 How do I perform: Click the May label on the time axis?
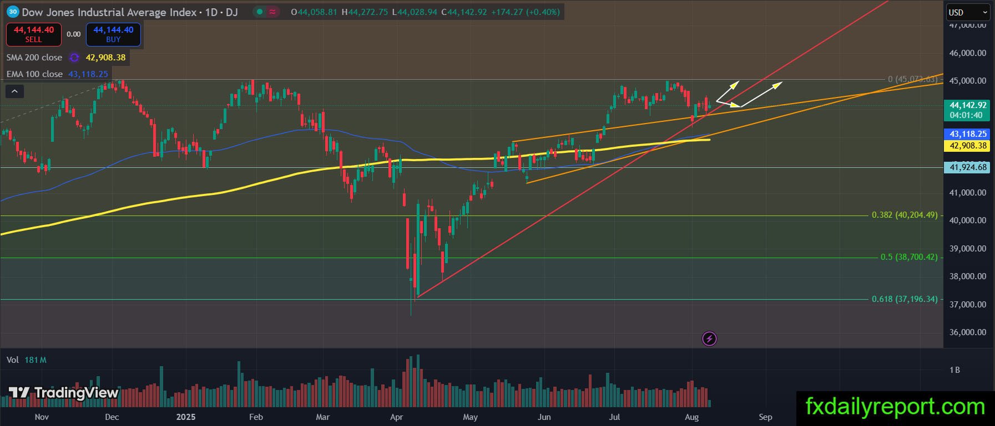pyautogui.click(x=470, y=417)
